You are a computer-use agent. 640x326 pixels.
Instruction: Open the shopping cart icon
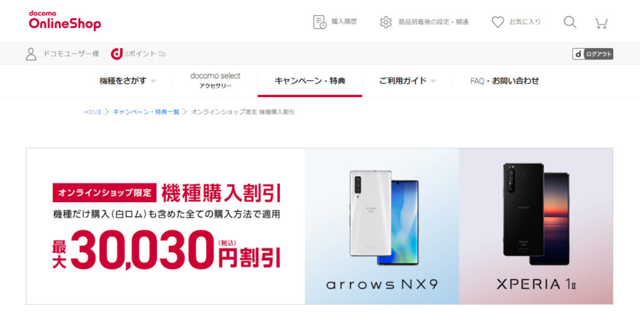[601, 23]
